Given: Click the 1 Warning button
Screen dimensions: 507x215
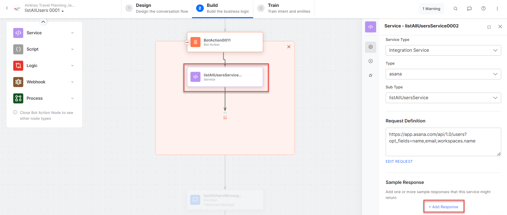Looking at the screenshot, I should 431,9.
